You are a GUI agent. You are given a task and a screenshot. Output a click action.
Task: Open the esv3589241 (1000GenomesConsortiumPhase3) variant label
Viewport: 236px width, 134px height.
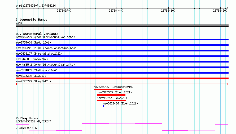point(48,48)
